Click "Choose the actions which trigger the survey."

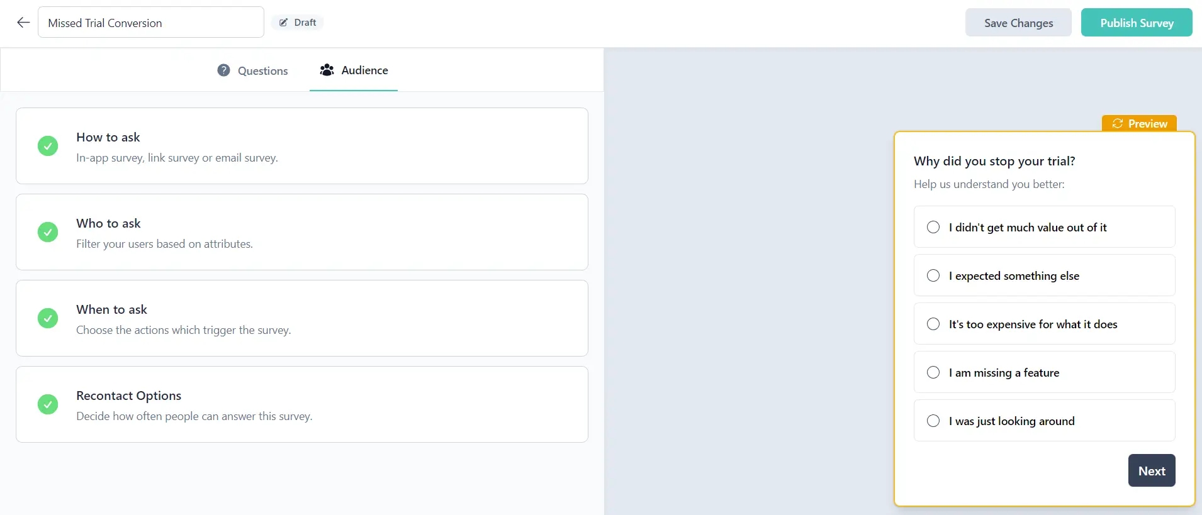pyautogui.click(x=184, y=330)
